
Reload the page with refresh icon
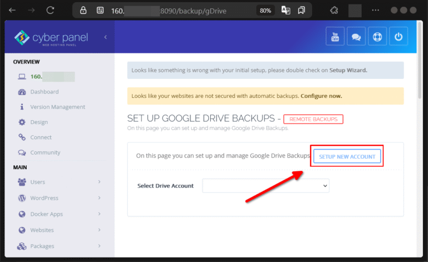point(50,11)
